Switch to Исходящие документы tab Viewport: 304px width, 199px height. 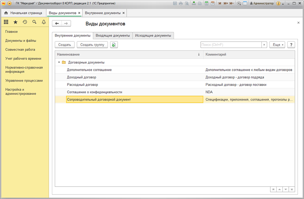tap(153, 36)
